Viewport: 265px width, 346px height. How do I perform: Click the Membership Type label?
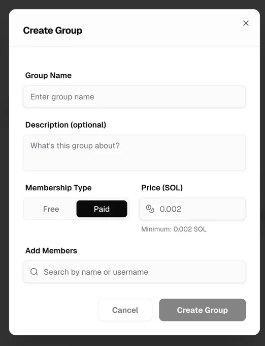click(x=58, y=188)
